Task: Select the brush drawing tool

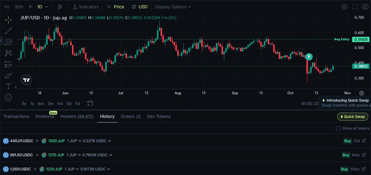Action: tap(8, 75)
